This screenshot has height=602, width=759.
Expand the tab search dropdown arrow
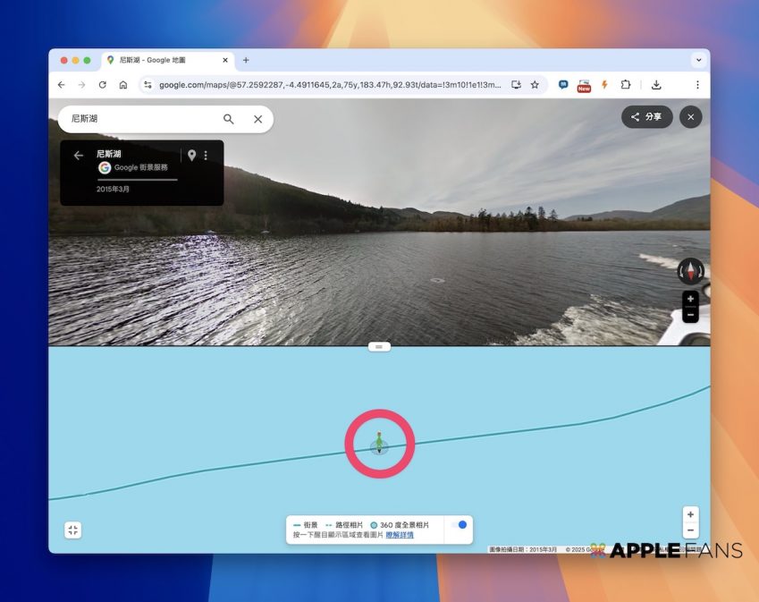click(698, 60)
